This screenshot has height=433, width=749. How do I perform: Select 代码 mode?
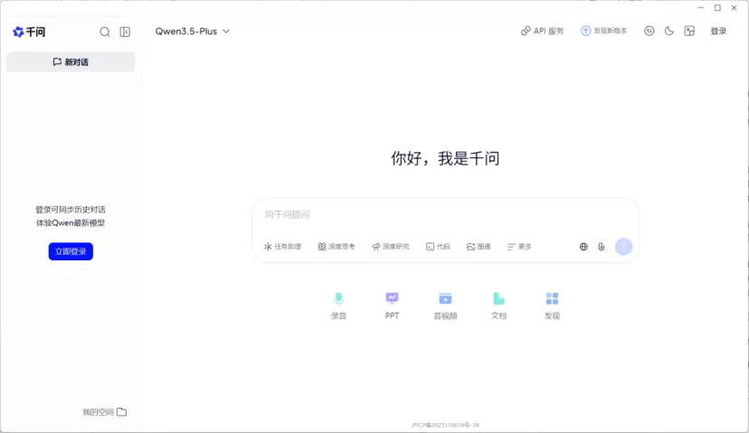[438, 247]
